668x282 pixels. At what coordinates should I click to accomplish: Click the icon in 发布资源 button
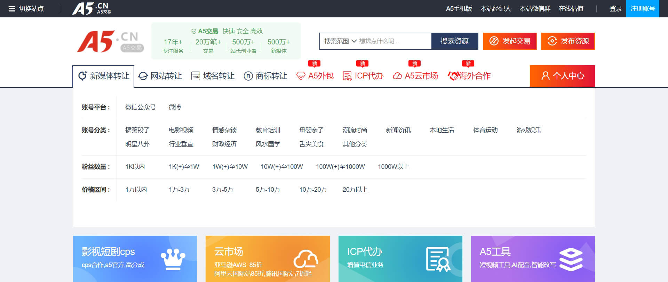[x=552, y=41]
